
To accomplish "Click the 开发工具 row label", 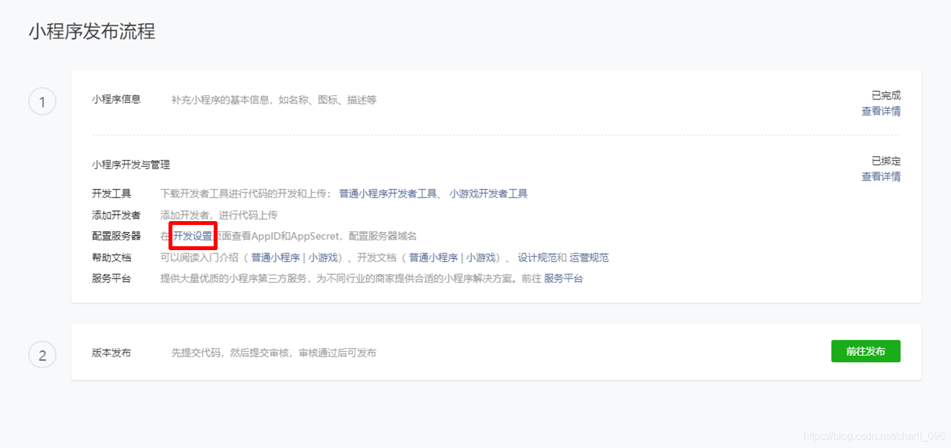I will (112, 193).
